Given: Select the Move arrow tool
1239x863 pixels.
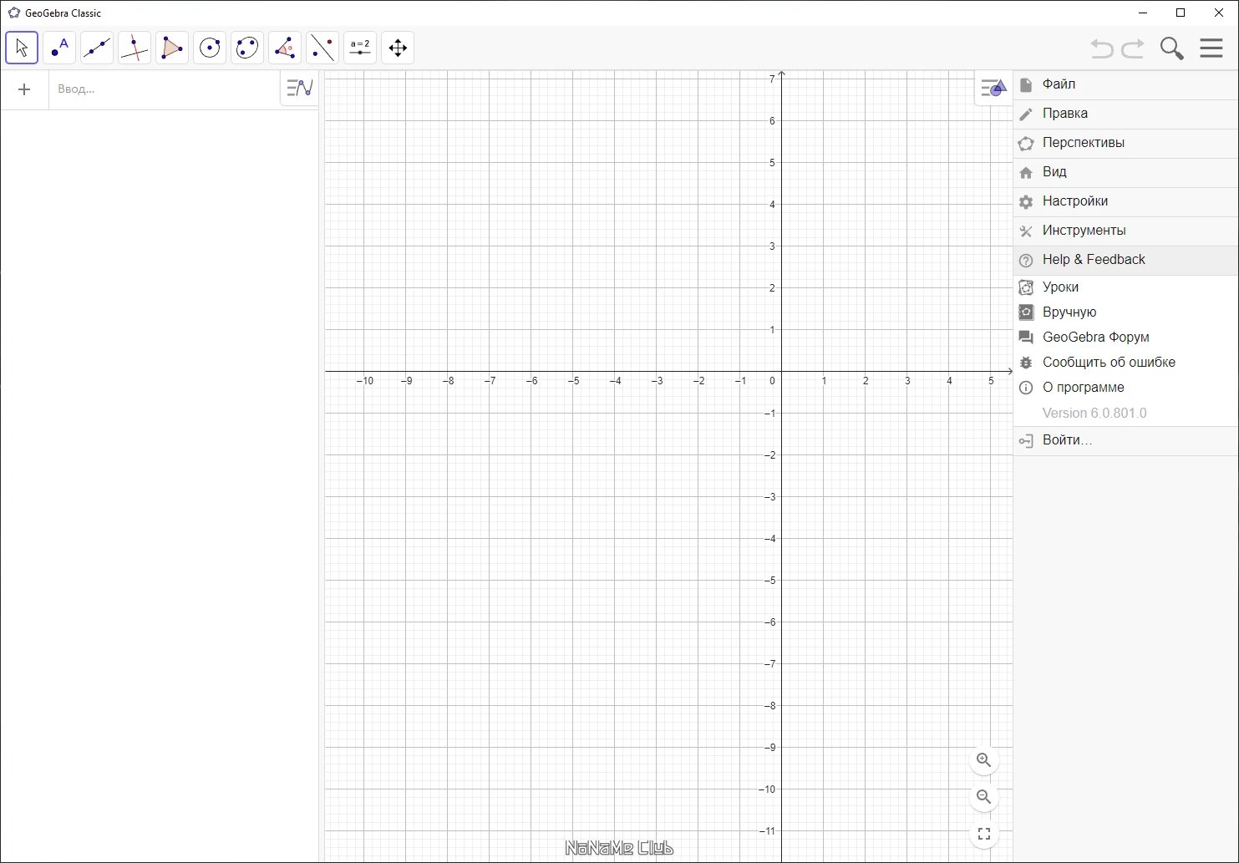Looking at the screenshot, I should [x=22, y=48].
